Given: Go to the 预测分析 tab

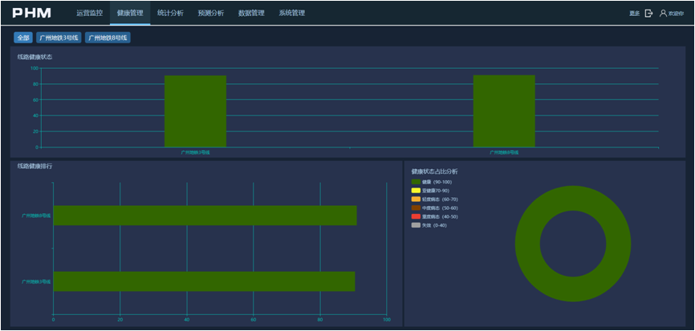Looking at the screenshot, I should (x=210, y=14).
